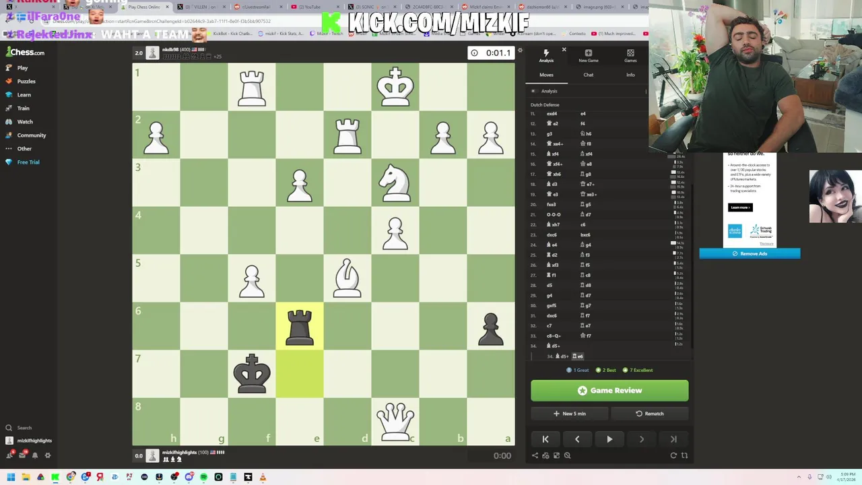Start a New 5 min game
This screenshot has height=485, width=862.
[570, 414]
